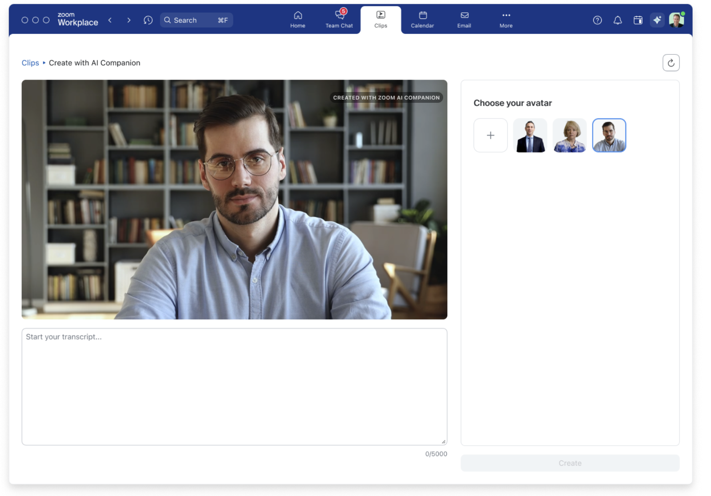711x496 pixels.
Task: Open the history clock icon
Action: pos(148,20)
